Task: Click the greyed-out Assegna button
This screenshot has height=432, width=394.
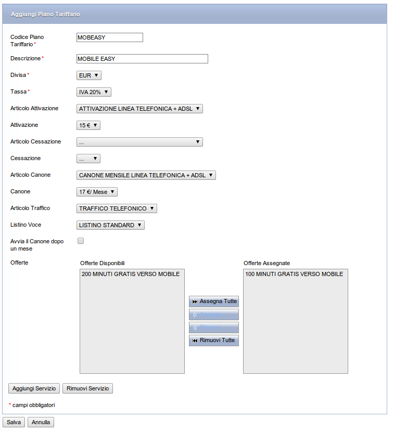Action: (214, 315)
